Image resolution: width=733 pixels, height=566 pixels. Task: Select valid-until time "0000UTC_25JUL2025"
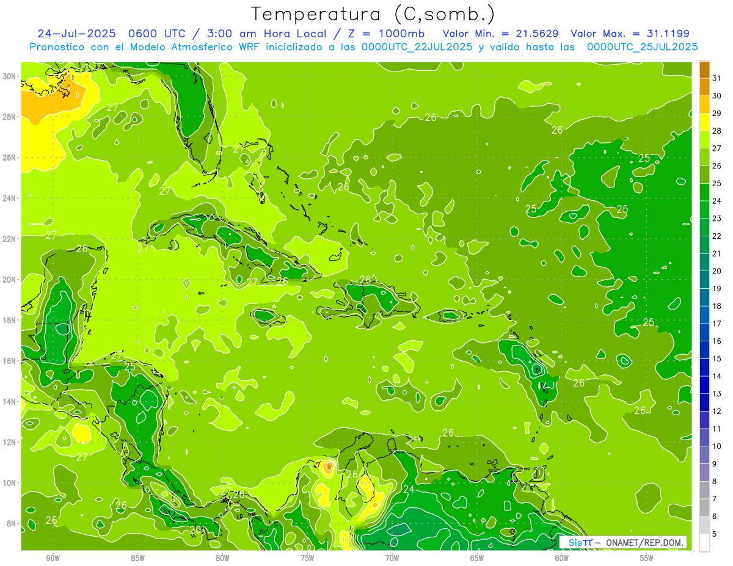pos(642,47)
